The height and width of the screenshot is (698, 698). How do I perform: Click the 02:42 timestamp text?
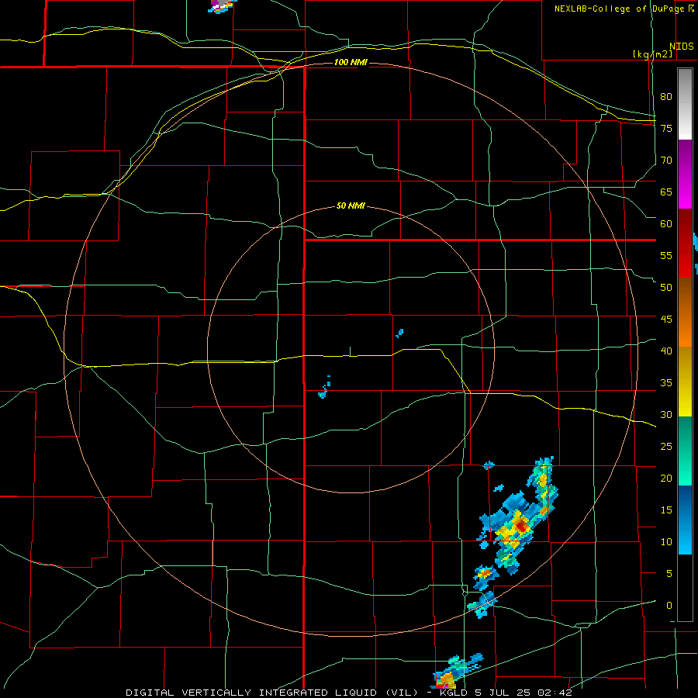(x=554, y=693)
